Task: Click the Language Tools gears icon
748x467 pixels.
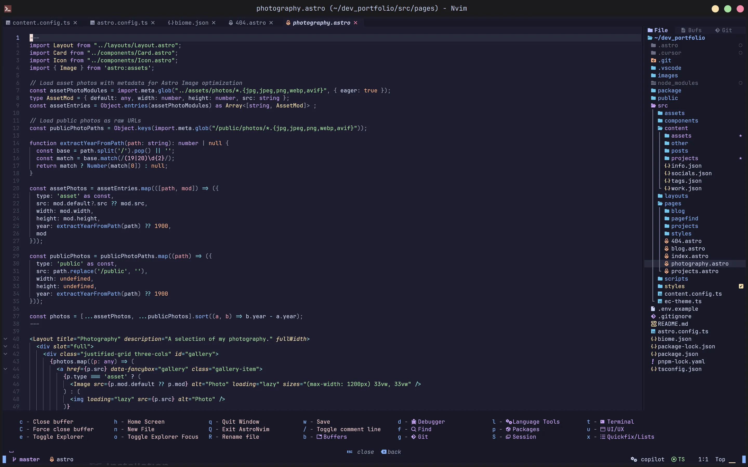Action: 509,422
